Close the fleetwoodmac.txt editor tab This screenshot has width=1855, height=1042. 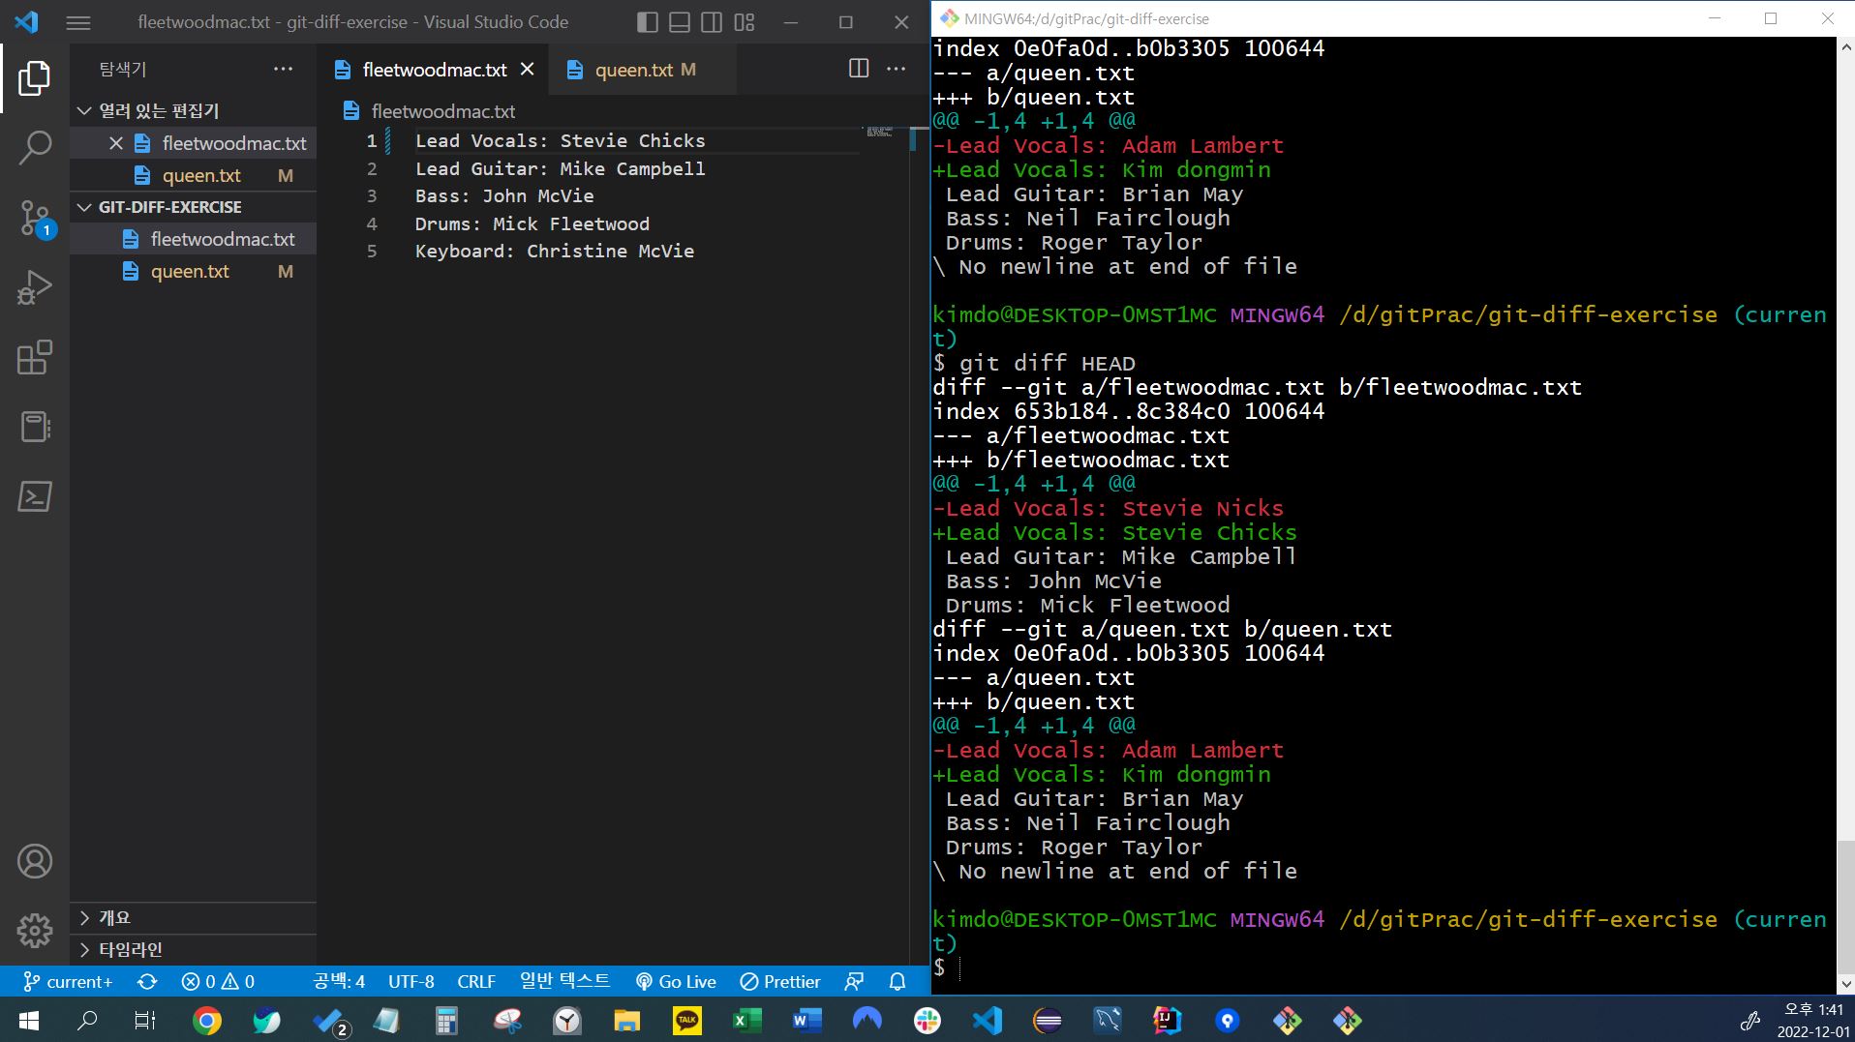coord(527,69)
